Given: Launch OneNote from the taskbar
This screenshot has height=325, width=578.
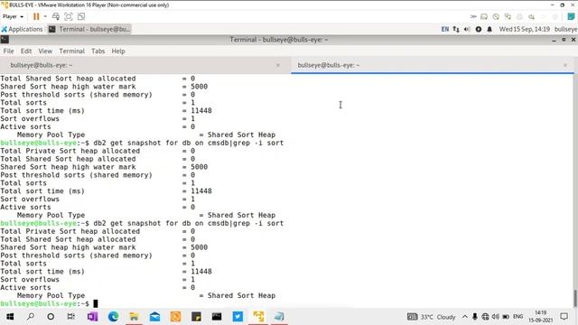Looking at the screenshot, I should 92,317.
